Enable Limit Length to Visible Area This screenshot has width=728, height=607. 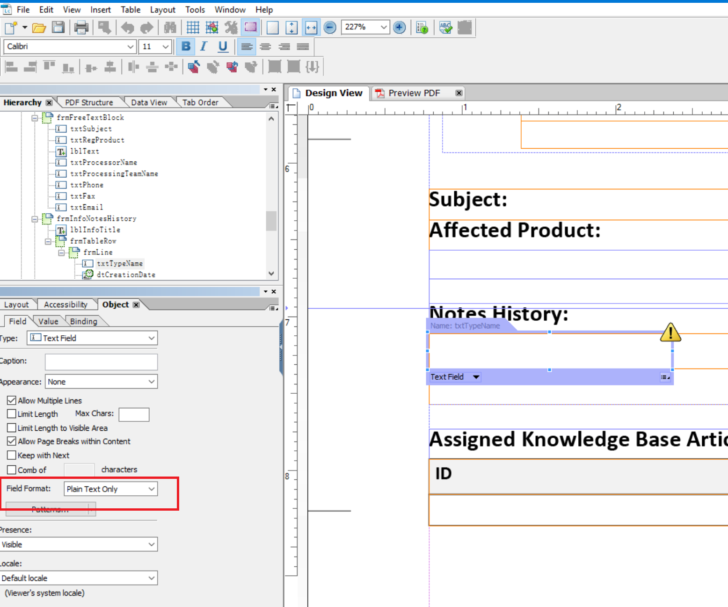[x=12, y=428]
